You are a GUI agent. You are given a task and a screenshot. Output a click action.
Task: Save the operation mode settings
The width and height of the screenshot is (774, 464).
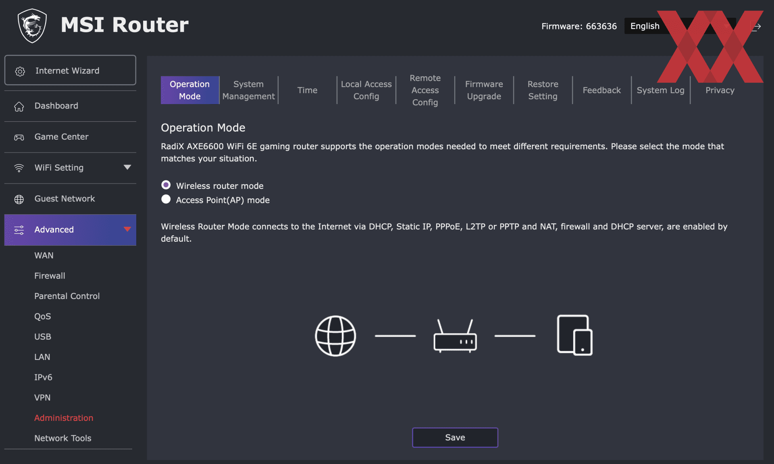click(x=455, y=437)
